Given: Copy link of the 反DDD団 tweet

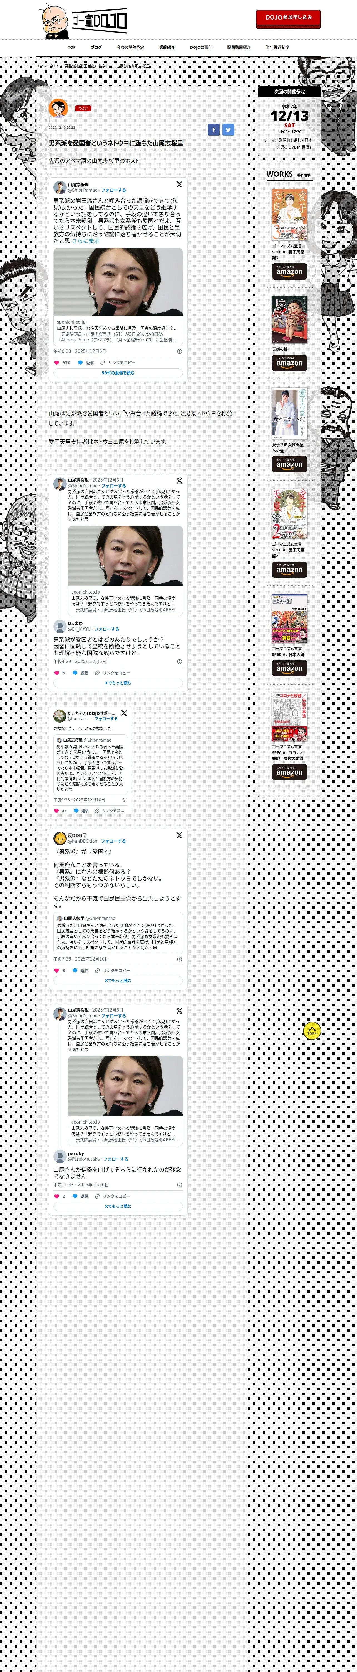Looking at the screenshot, I should pyautogui.click(x=112, y=970).
